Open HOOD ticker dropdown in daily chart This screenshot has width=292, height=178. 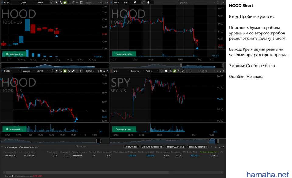11,2
